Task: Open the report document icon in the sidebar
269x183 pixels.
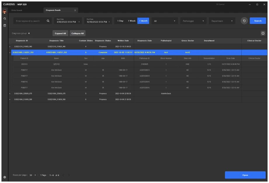Action: coord(5,25)
